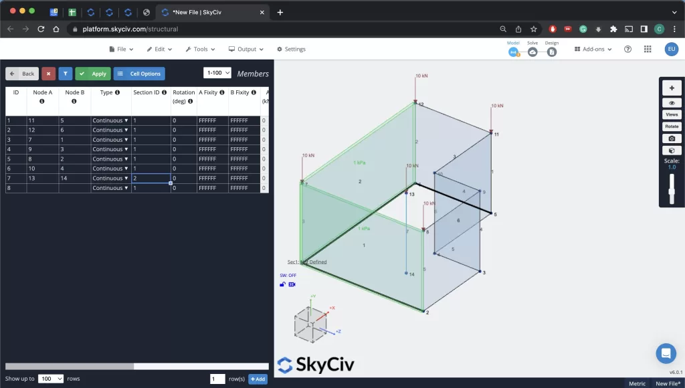
Task: Click the browser address bar
Action: tap(282, 29)
